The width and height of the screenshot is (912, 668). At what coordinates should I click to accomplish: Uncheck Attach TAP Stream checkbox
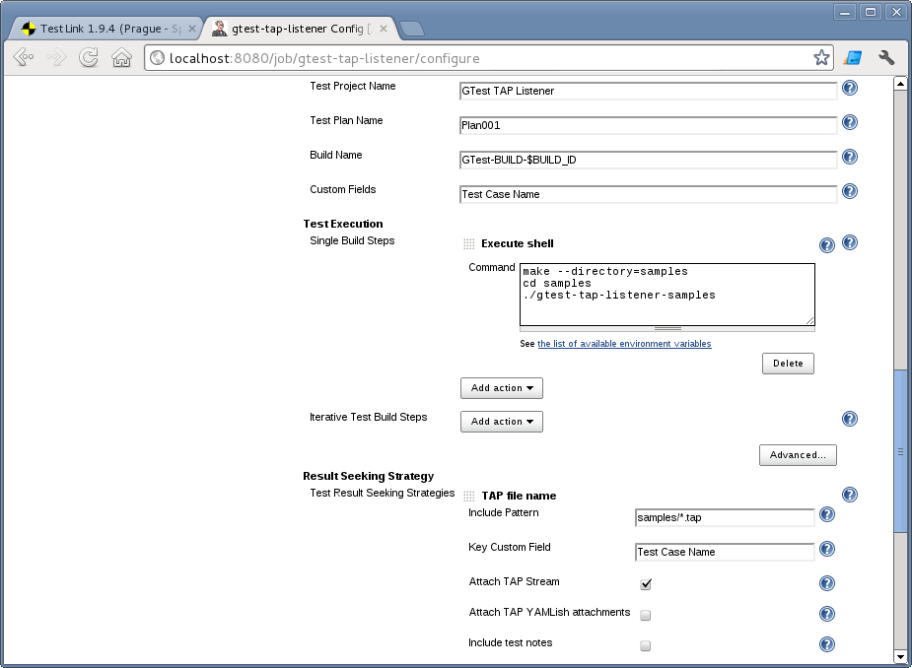pos(646,583)
